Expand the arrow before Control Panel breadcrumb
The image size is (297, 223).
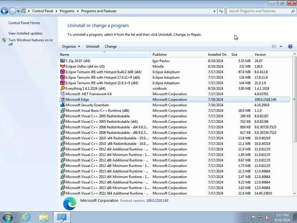[x=29, y=11]
